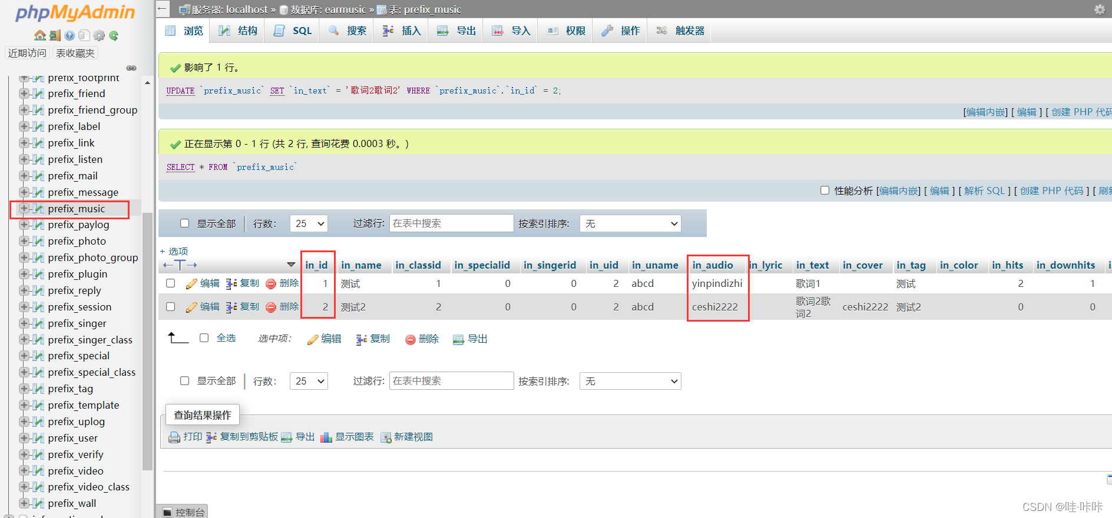1112x518 pixels.
Task: Open navigation panel settings gear icon
Action: (99, 35)
